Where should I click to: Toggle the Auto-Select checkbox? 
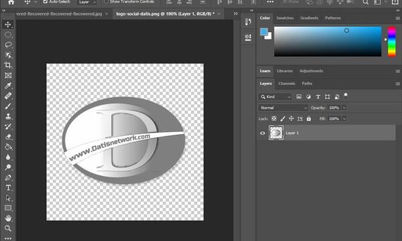point(46,2)
